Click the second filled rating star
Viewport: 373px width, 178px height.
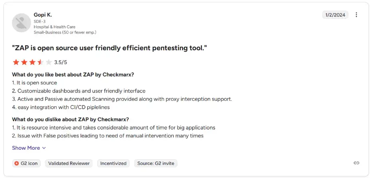(24, 62)
